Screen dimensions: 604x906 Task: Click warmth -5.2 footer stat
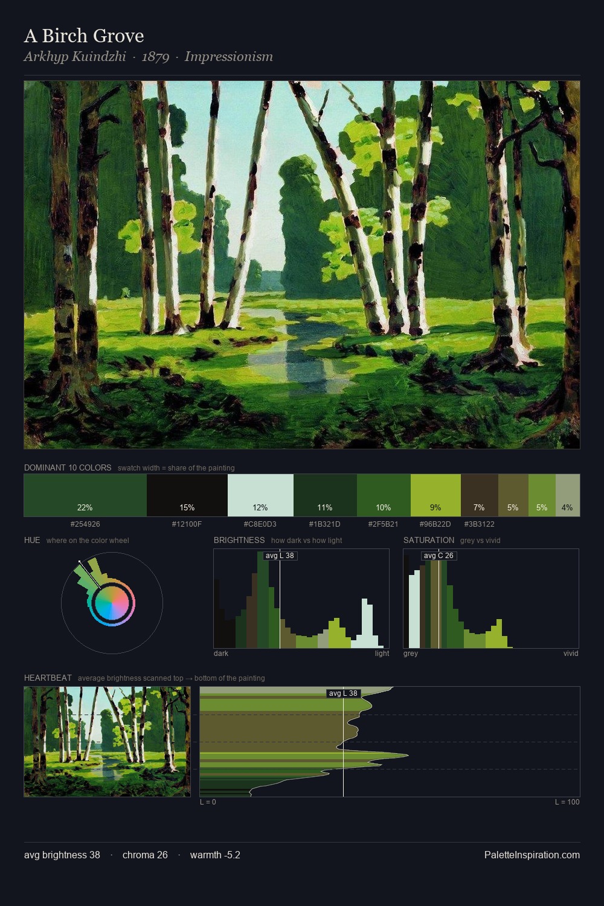coord(215,855)
